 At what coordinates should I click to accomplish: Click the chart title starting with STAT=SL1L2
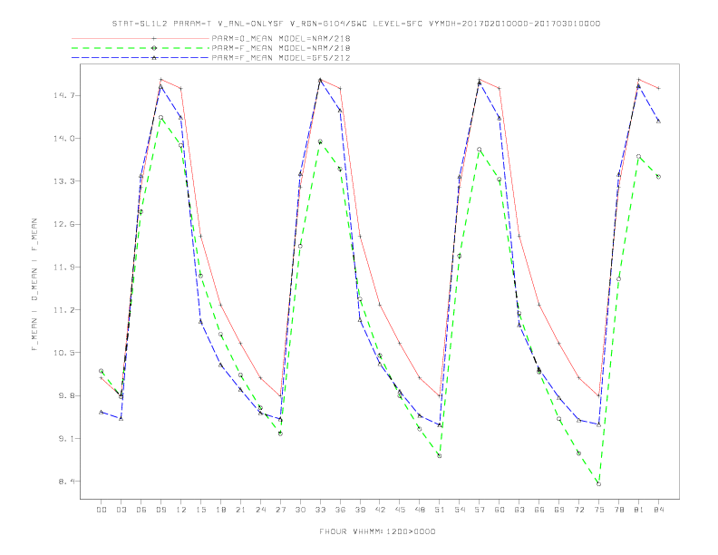[355, 24]
